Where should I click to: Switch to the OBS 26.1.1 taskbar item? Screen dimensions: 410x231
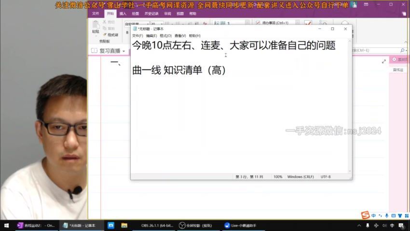154,225
